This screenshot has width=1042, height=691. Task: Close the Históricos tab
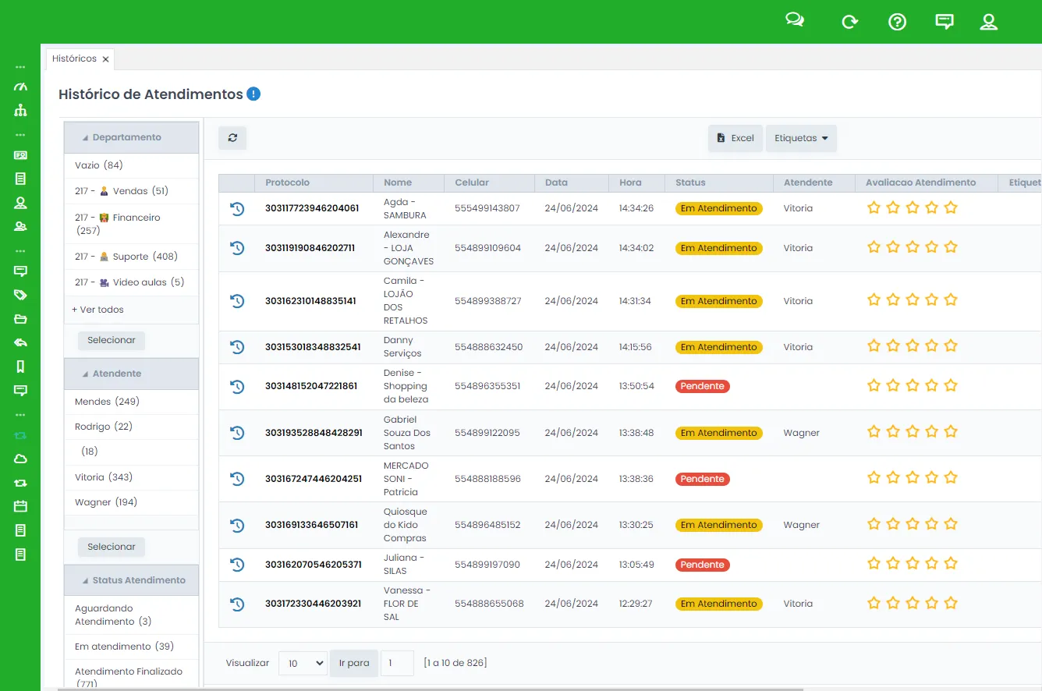pos(105,59)
